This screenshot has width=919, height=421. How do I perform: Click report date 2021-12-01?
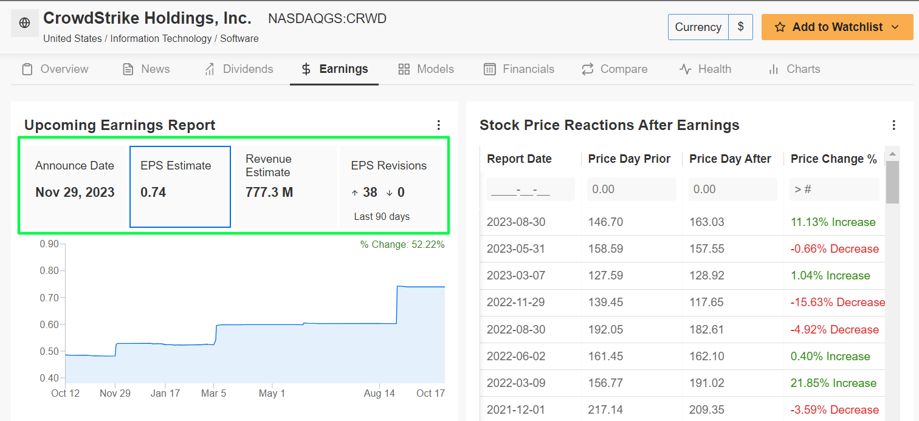click(516, 410)
